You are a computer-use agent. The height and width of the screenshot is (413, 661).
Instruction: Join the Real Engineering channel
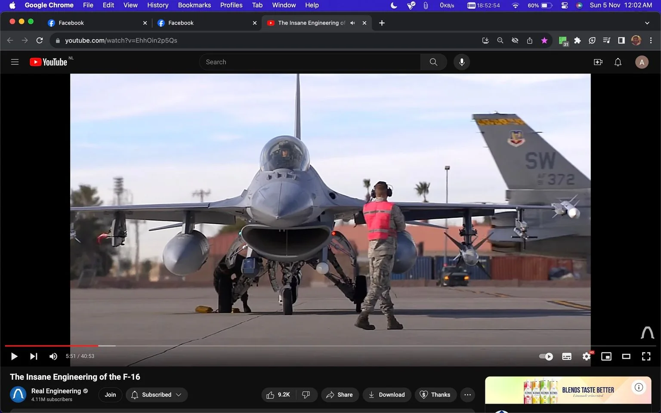[110, 395]
